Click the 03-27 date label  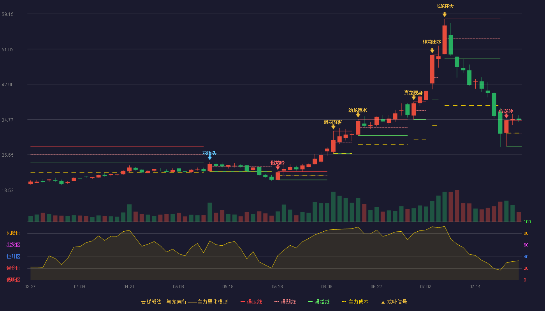[30, 287]
